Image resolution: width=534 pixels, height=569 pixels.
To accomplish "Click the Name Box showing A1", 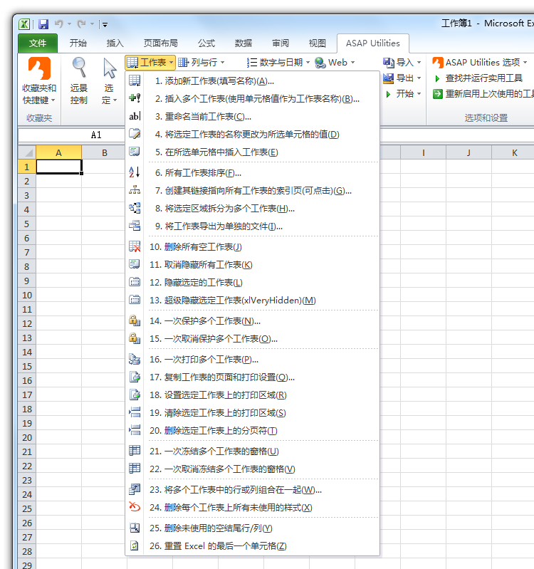I will coord(71,135).
